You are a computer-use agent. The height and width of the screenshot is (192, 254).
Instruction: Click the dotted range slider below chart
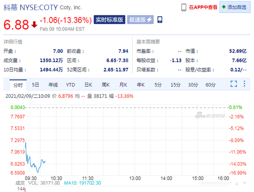point(217,183)
